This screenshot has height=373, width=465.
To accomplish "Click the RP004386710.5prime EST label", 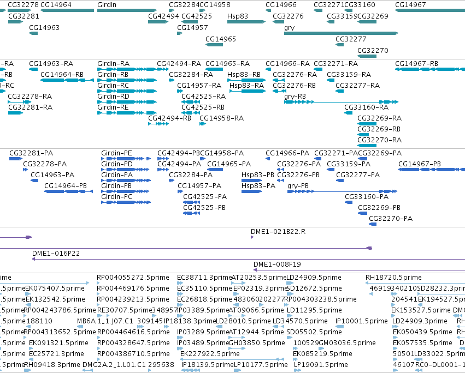I will [x=133, y=354].
